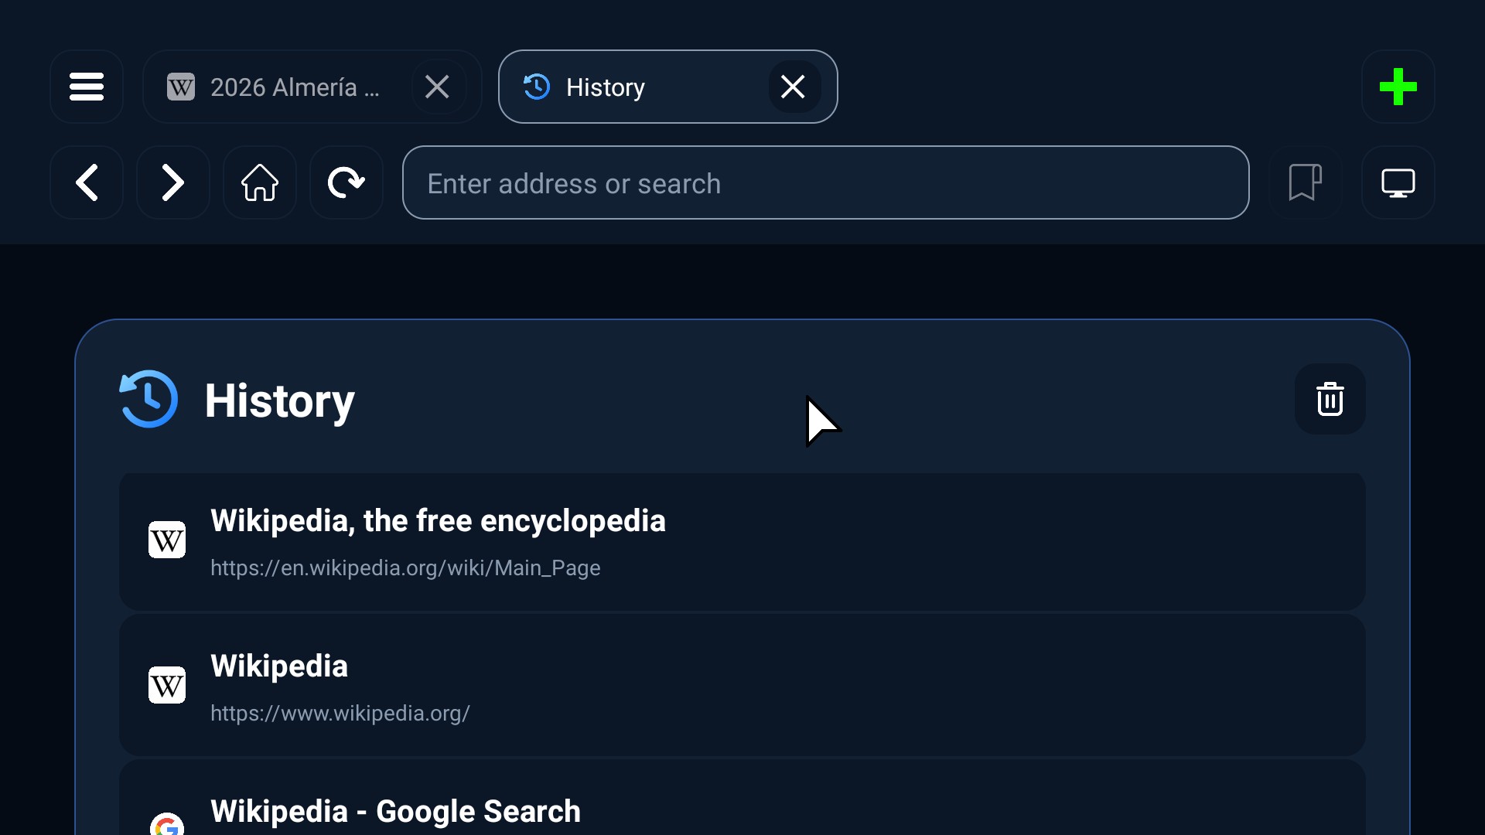Reload the page with the refresh icon

[x=346, y=182]
